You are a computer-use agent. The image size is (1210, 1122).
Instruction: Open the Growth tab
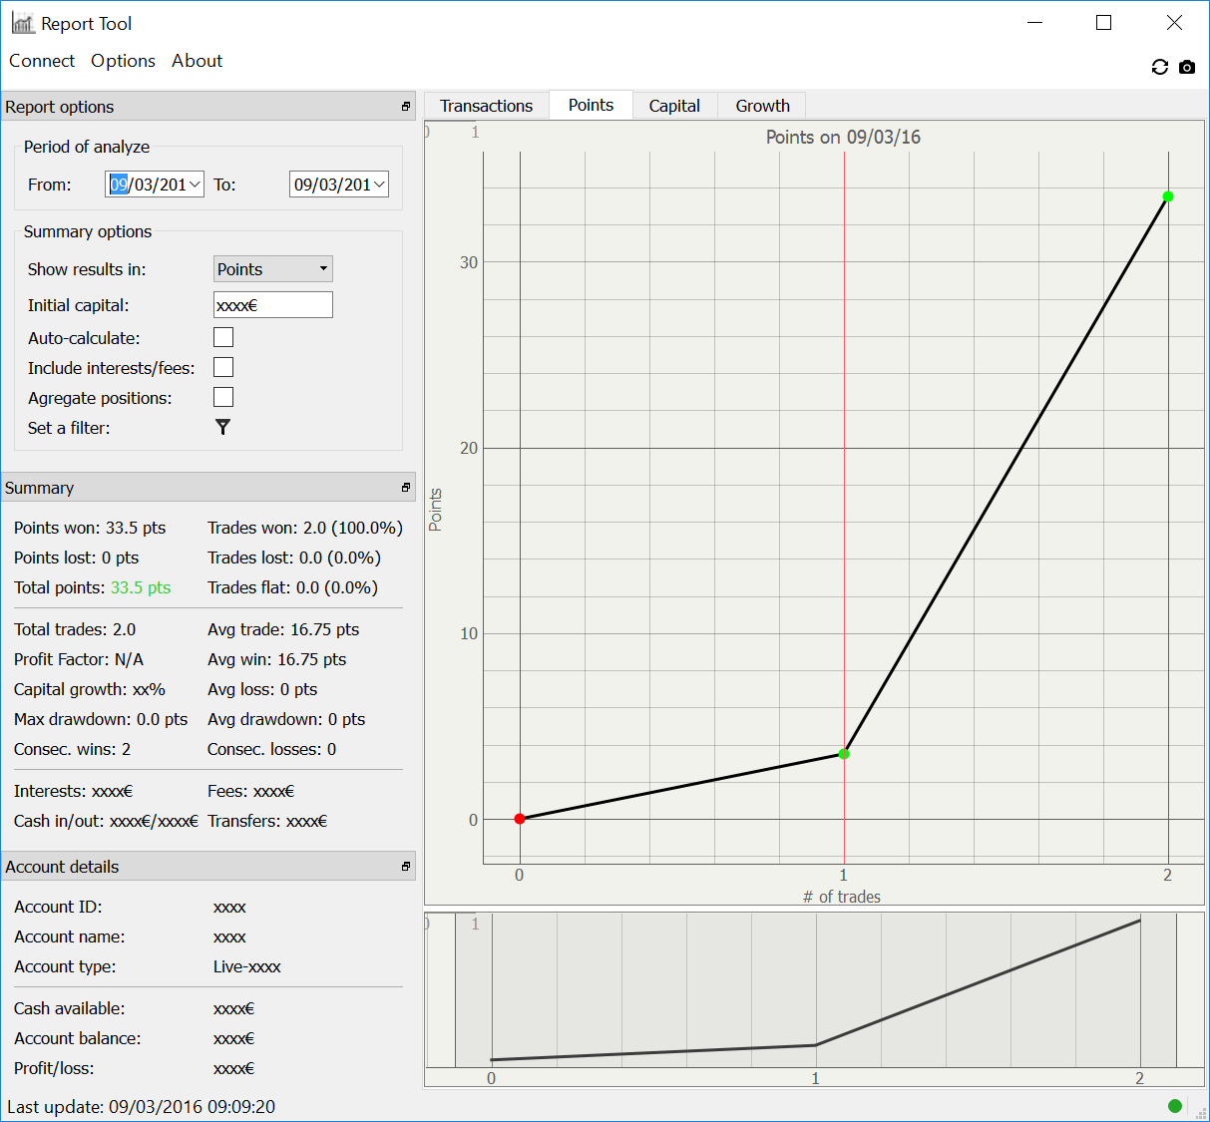click(x=762, y=106)
